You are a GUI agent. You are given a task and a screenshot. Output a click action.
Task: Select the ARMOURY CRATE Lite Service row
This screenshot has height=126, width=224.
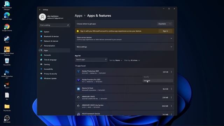click(x=125, y=106)
